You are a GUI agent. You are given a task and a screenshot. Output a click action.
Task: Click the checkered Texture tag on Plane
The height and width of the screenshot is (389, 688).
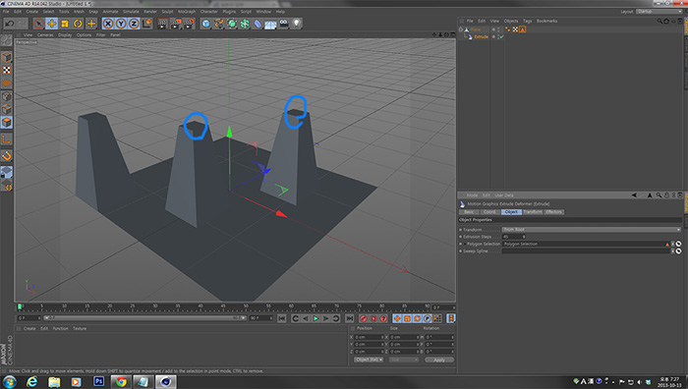point(515,29)
